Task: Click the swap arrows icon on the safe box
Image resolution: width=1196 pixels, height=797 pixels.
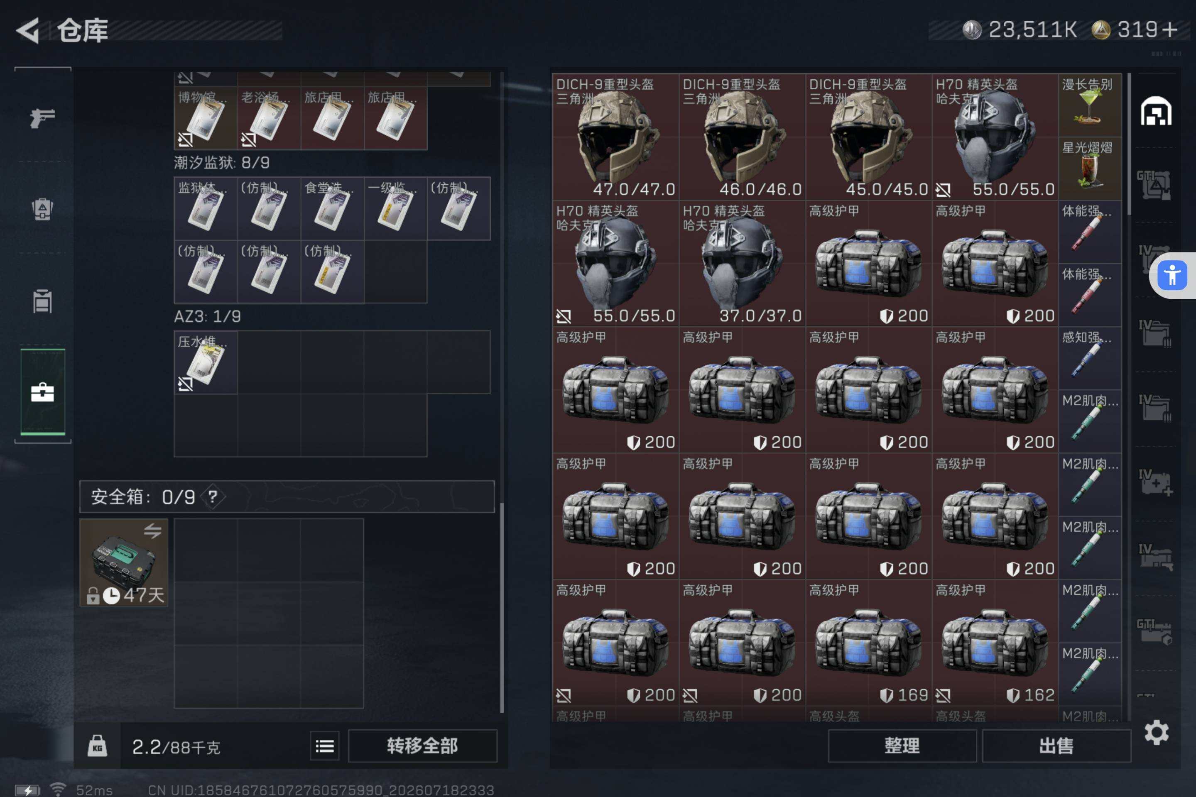Action: [152, 531]
